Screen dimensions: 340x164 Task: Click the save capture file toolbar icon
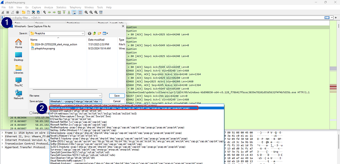point(28,12)
